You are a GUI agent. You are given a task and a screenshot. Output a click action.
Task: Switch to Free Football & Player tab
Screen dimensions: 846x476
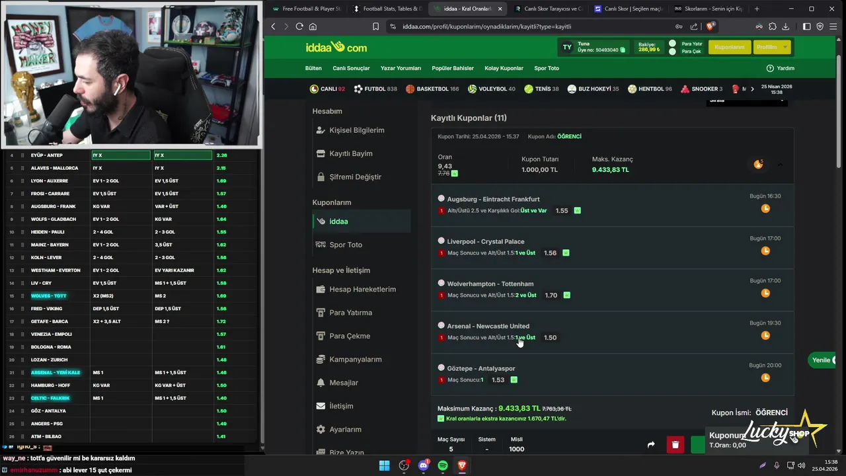(306, 9)
